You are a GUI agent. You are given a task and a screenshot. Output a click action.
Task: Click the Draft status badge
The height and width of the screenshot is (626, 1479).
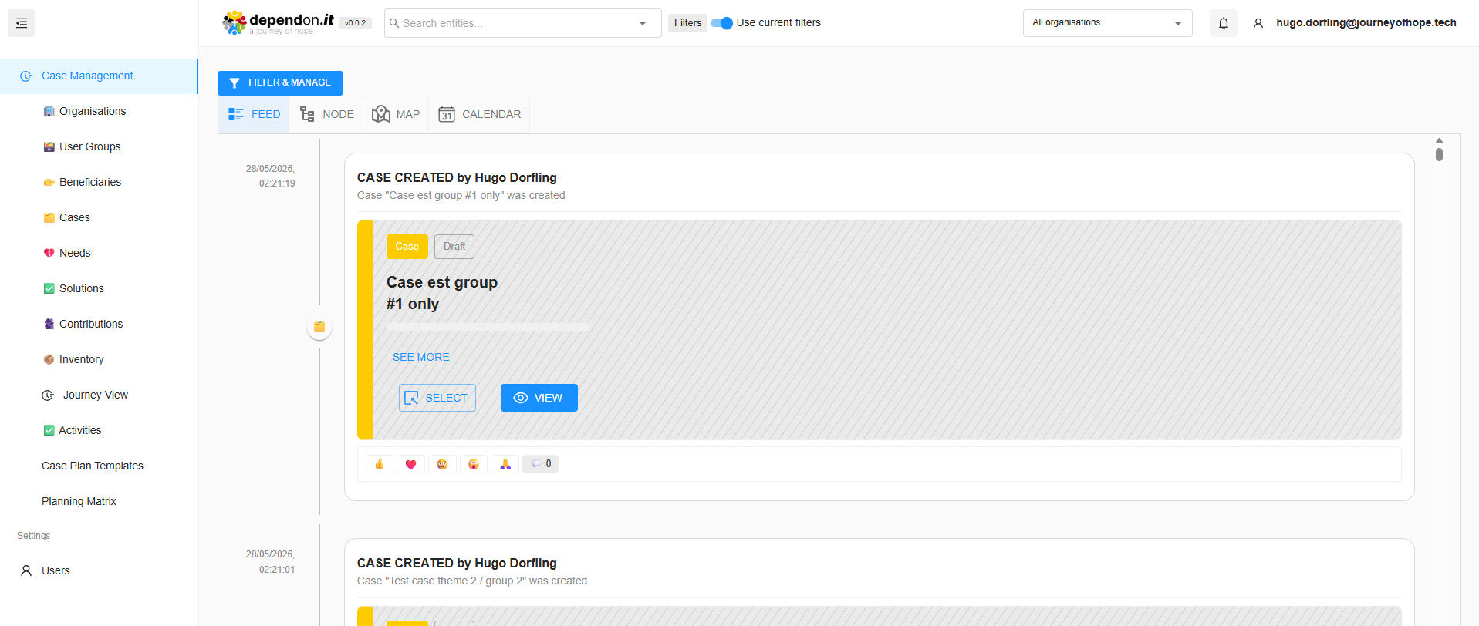pyautogui.click(x=454, y=247)
